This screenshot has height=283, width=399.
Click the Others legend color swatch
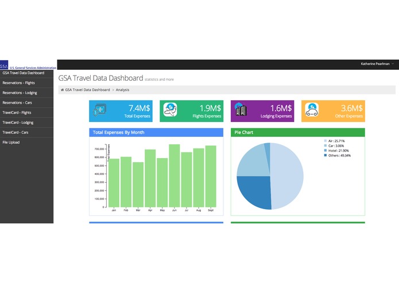(x=326, y=155)
